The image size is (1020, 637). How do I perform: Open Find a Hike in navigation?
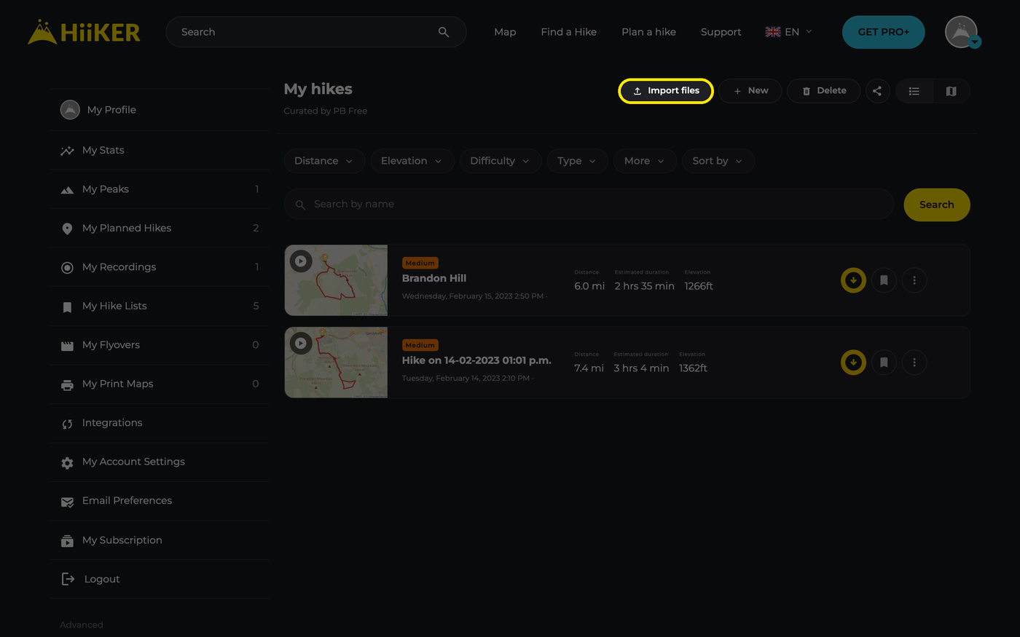[x=569, y=32]
